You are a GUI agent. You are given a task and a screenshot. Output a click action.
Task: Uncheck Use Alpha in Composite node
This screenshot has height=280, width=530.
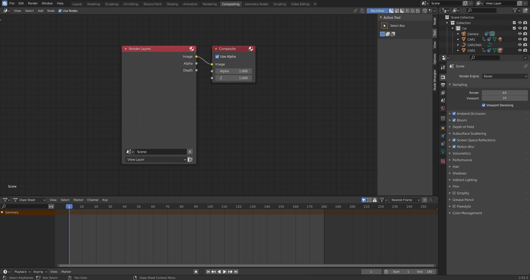(217, 57)
